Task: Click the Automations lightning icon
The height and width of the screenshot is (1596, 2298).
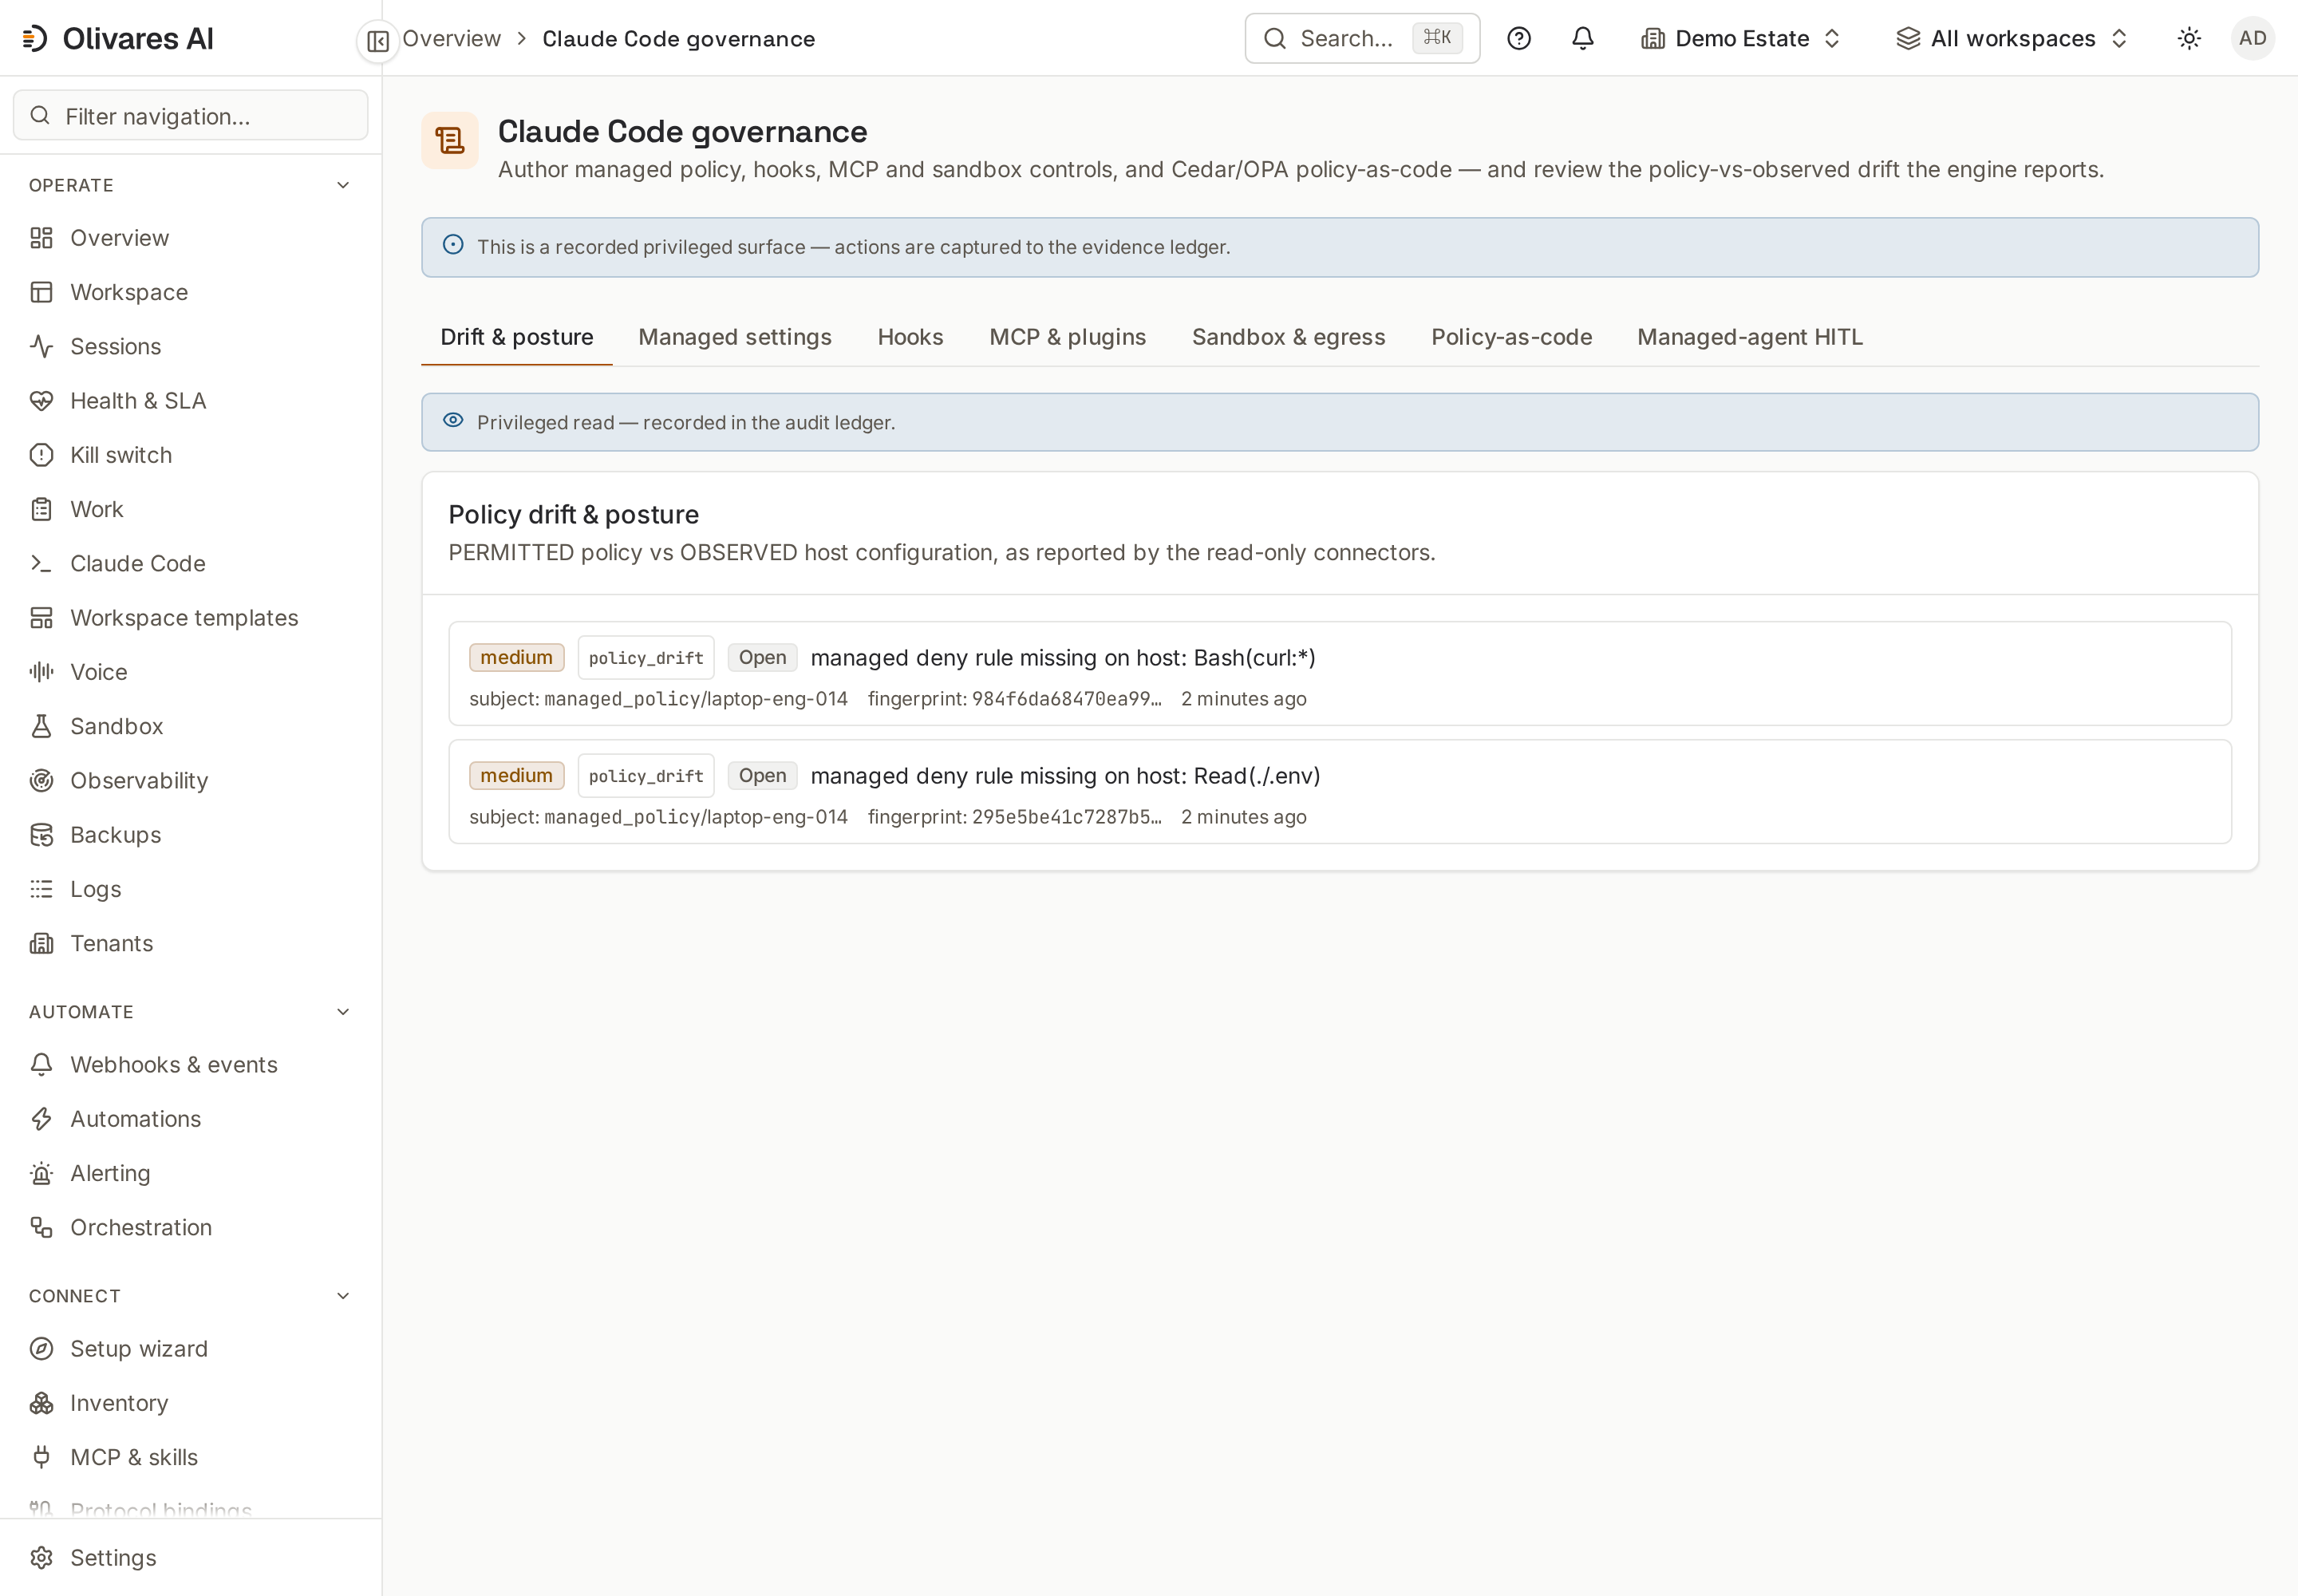Action: coord(41,1119)
